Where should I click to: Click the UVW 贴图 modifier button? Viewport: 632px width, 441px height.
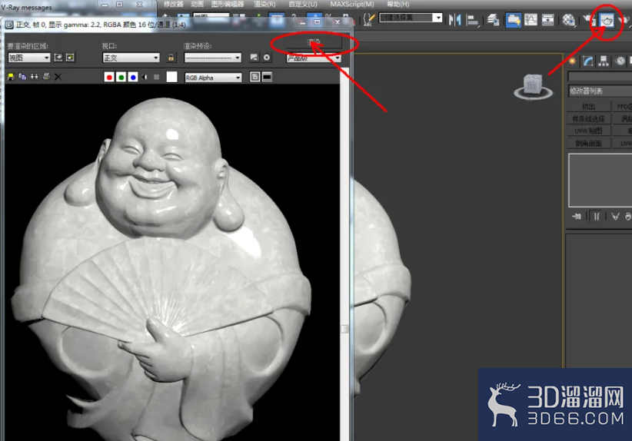point(588,131)
